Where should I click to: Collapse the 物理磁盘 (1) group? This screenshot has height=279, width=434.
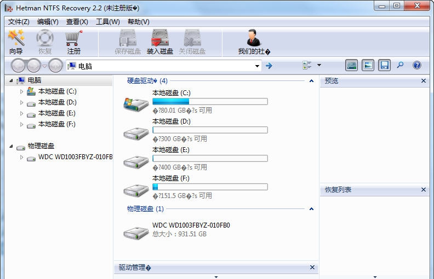point(311,209)
